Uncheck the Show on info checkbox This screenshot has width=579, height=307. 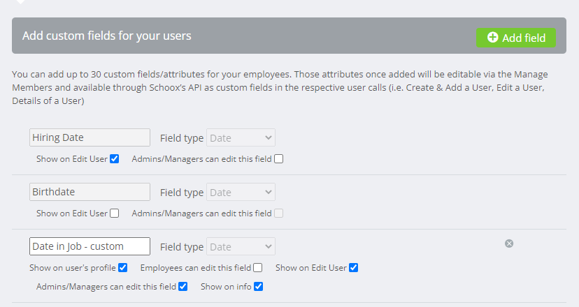coord(259,286)
